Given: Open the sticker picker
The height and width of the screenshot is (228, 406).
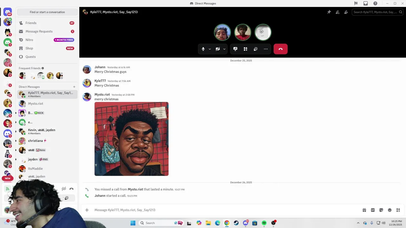Looking at the screenshot, I should [381, 210].
